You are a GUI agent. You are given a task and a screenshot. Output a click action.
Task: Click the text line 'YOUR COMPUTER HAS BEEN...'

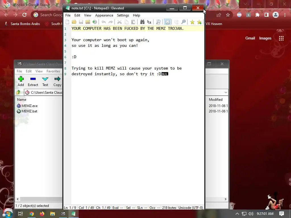(128, 29)
